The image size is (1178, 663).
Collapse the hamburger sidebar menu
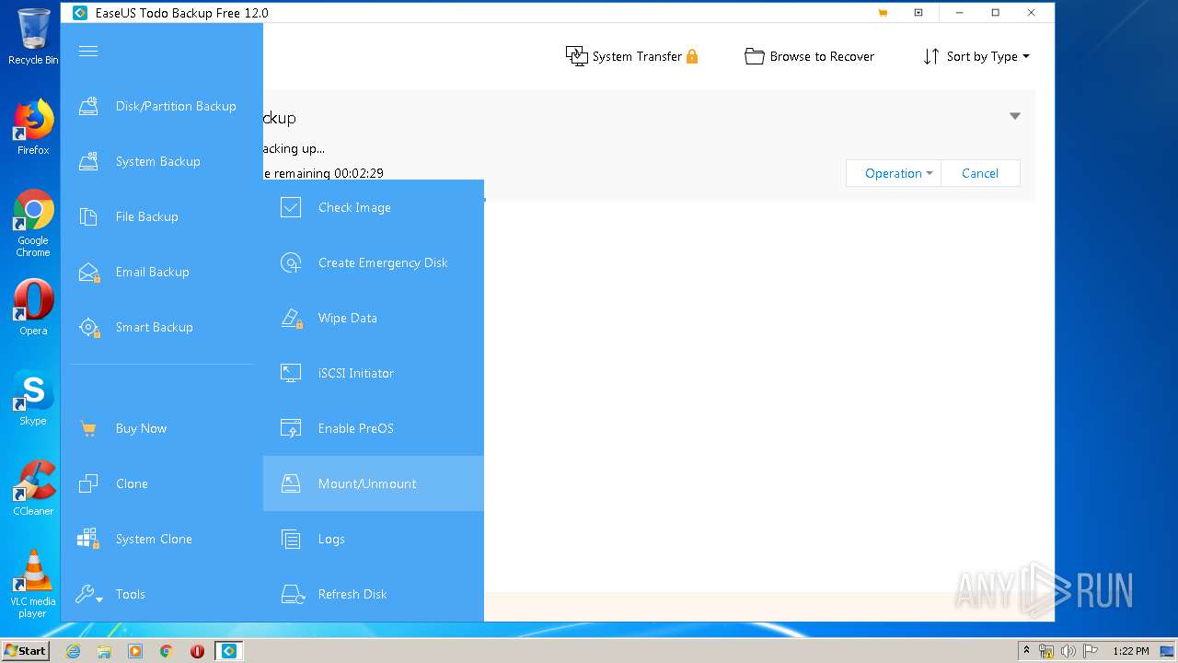click(88, 51)
